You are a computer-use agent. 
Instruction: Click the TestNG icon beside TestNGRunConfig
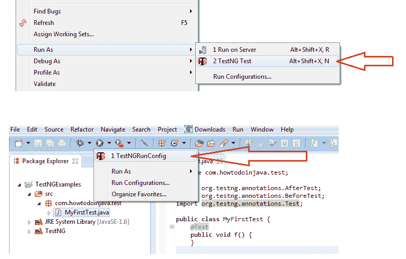[101, 156]
